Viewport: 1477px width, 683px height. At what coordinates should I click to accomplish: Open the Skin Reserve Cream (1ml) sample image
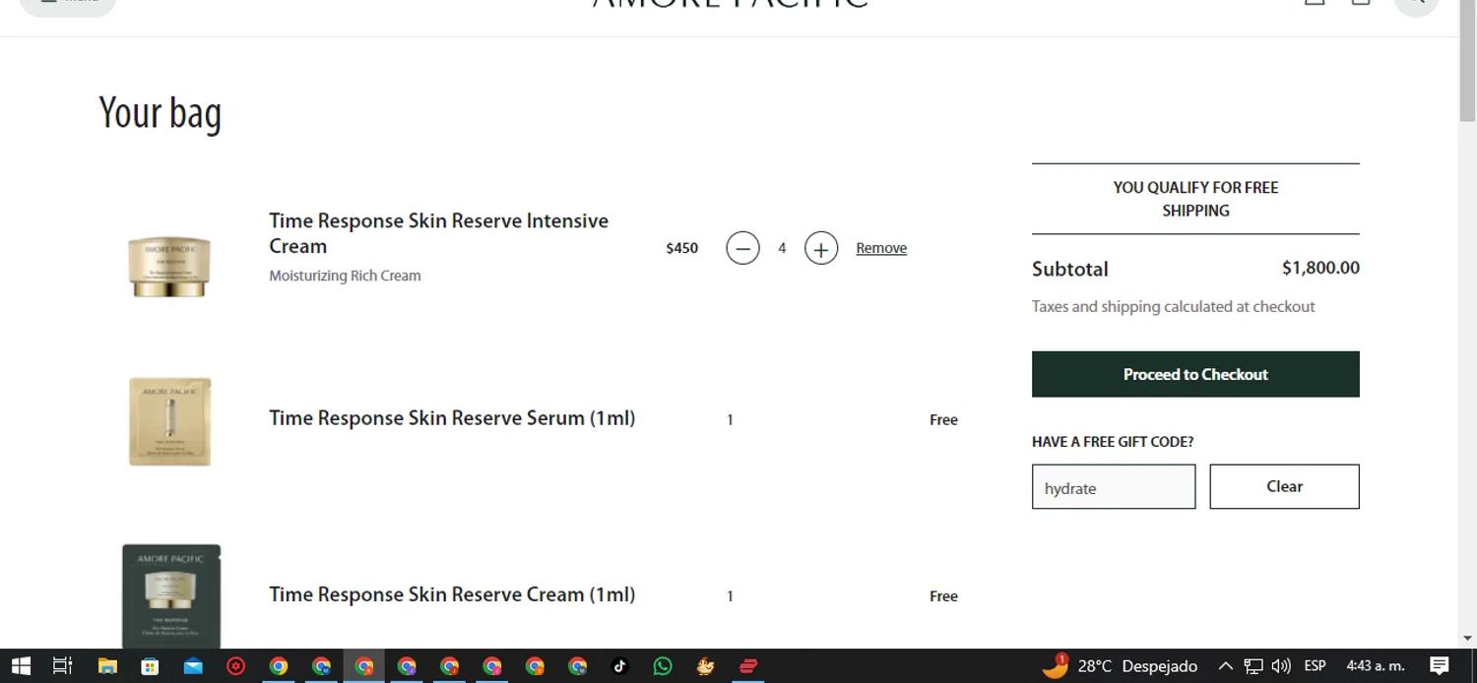(x=171, y=595)
